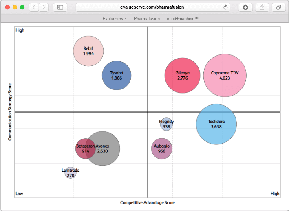289x211 pixels.
Task: Select the Aubagio 966 bubble
Action: click(162, 148)
